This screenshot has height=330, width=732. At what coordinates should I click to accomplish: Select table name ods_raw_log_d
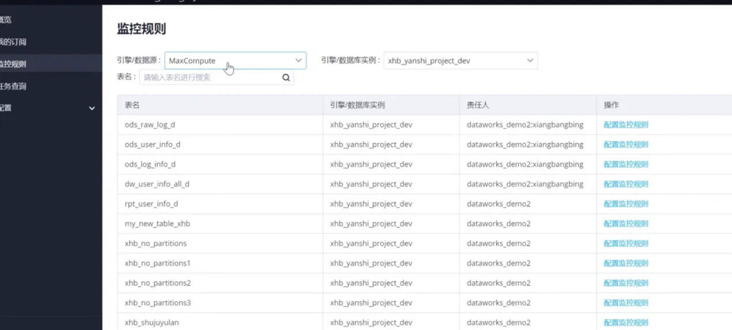coord(150,125)
